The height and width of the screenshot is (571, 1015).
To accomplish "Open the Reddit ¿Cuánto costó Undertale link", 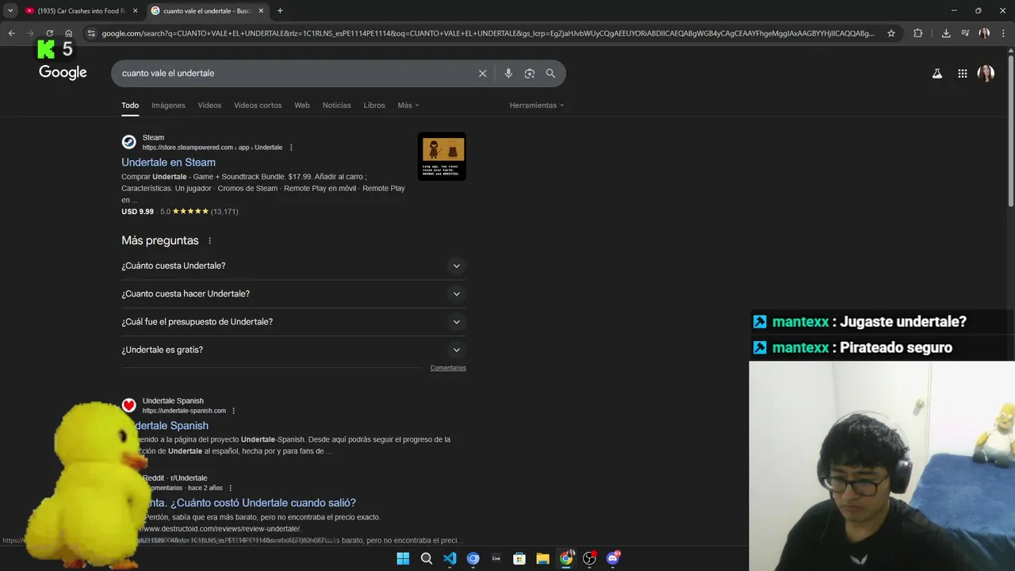I will pos(253,503).
